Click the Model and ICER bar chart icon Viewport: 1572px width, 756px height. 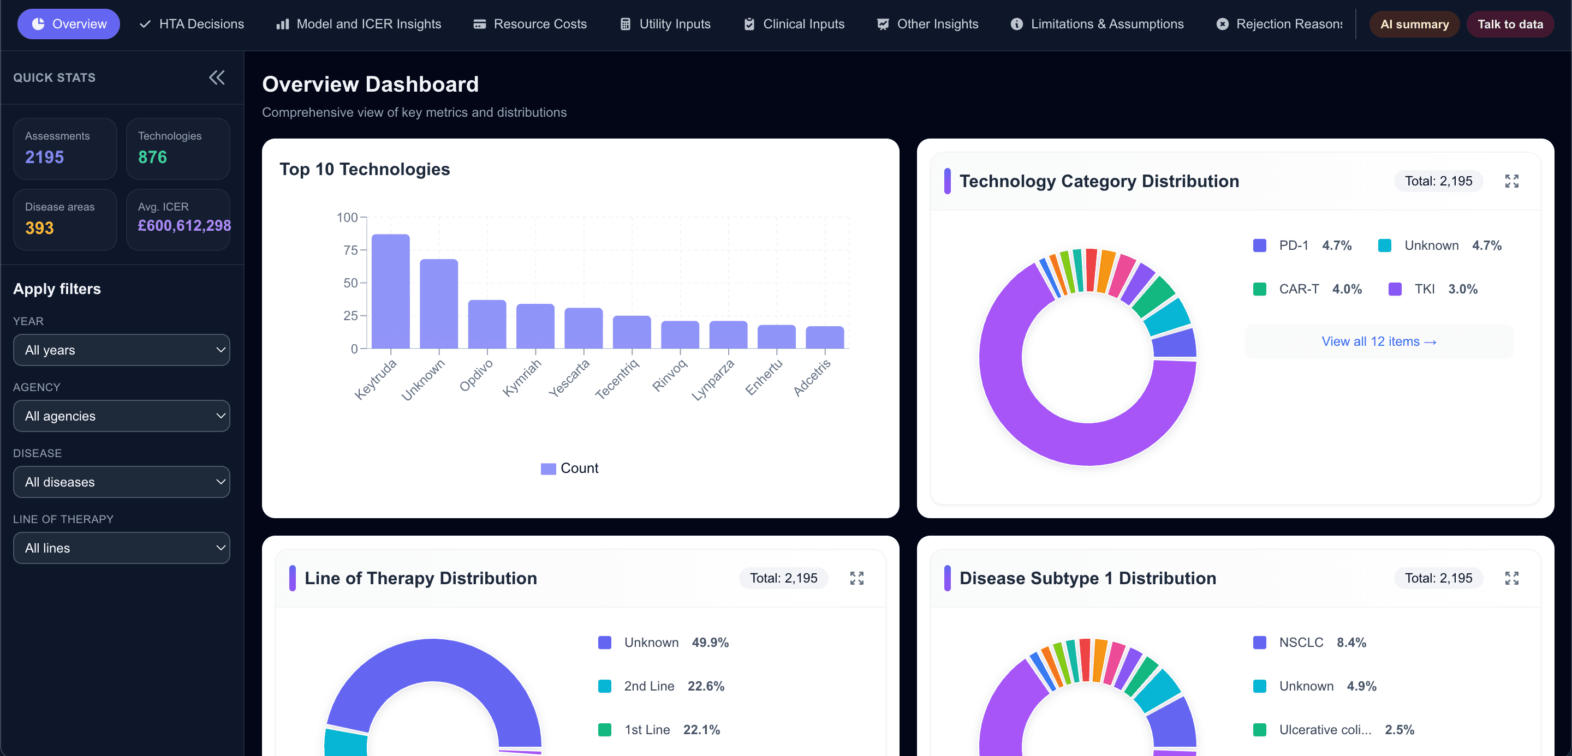[x=283, y=24]
